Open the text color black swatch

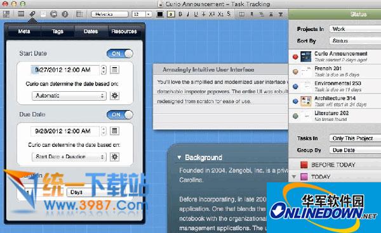(160, 15)
